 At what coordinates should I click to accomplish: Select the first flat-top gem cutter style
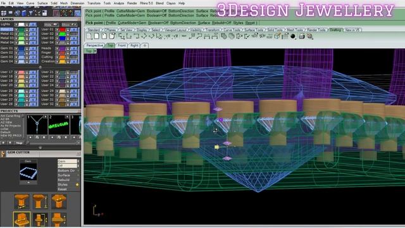coord(22,201)
